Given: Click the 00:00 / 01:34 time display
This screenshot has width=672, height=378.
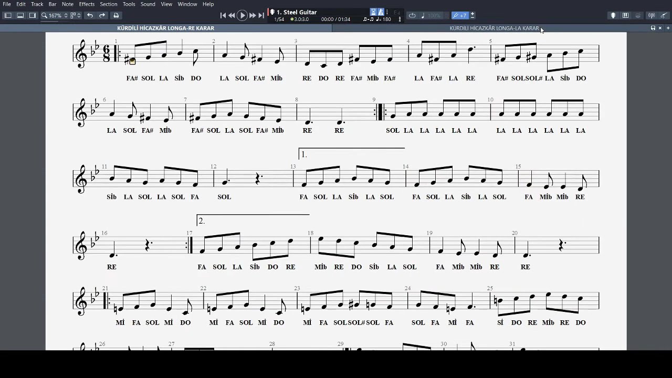Looking at the screenshot, I should click(335, 19).
